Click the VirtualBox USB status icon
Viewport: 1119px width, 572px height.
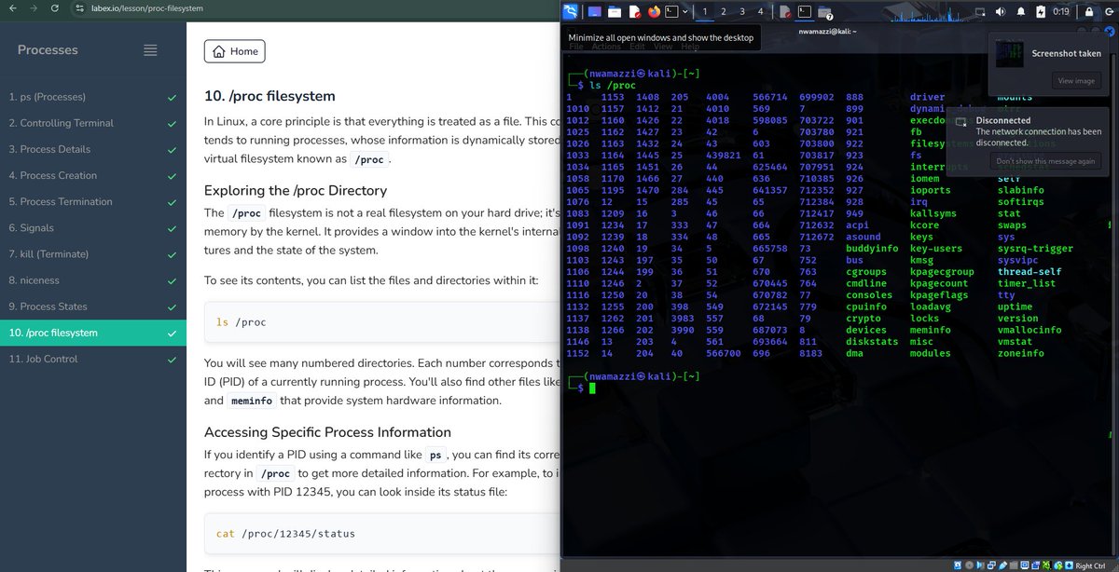(1002, 565)
